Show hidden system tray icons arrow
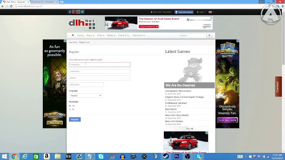 (246, 156)
